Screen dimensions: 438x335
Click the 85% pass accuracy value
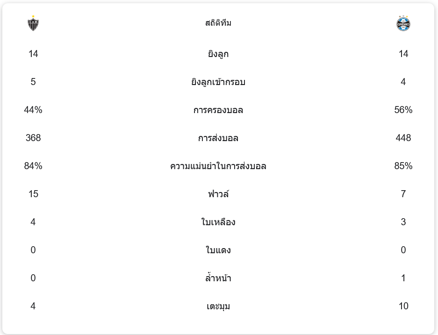403,166
